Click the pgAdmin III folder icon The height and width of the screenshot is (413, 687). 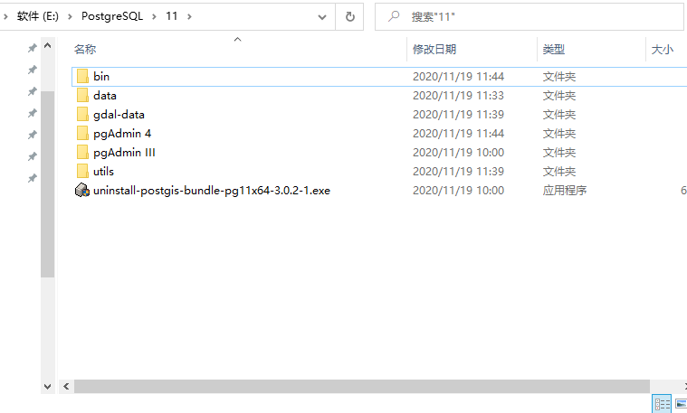point(82,153)
